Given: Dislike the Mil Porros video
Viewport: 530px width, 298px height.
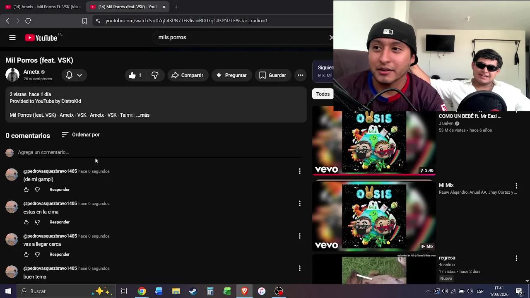Looking at the screenshot, I should pos(155,75).
